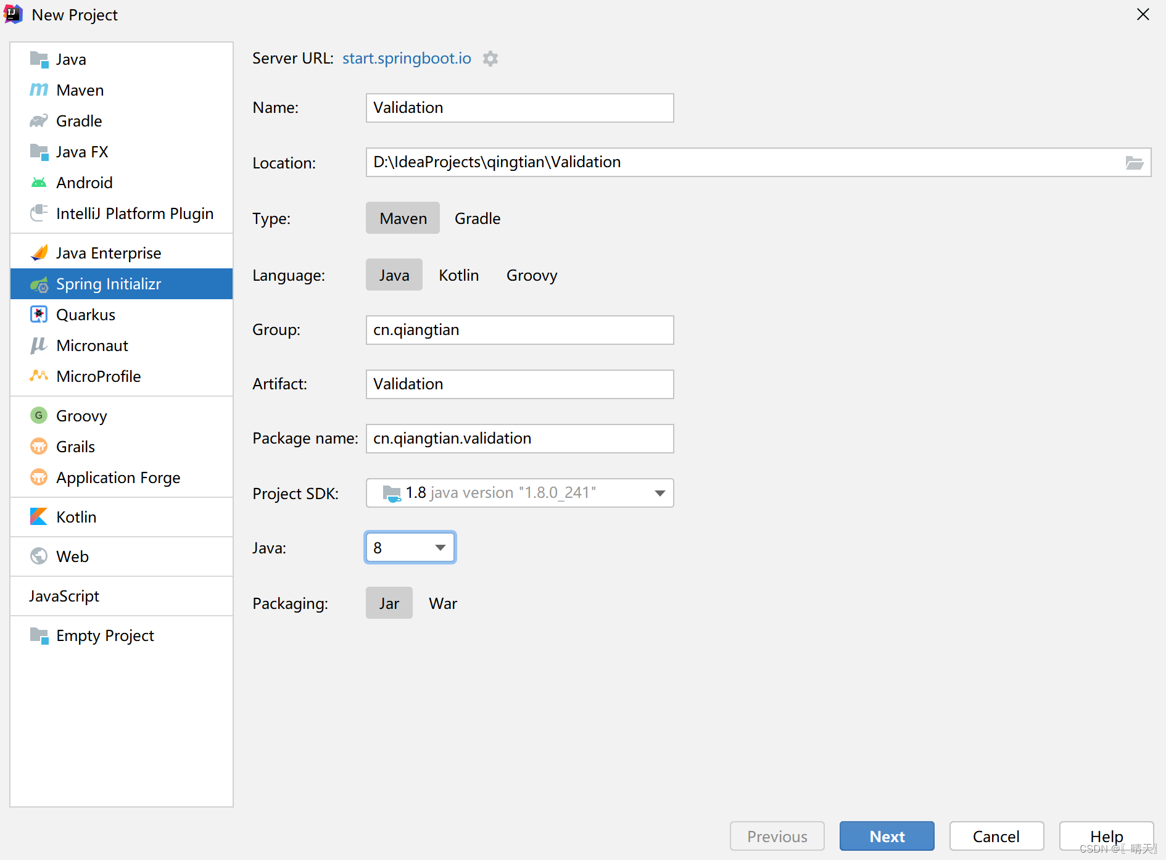The image size is (1166, 860).
Task: Open the Project SDK dropdown
Action: click(520, 493)
